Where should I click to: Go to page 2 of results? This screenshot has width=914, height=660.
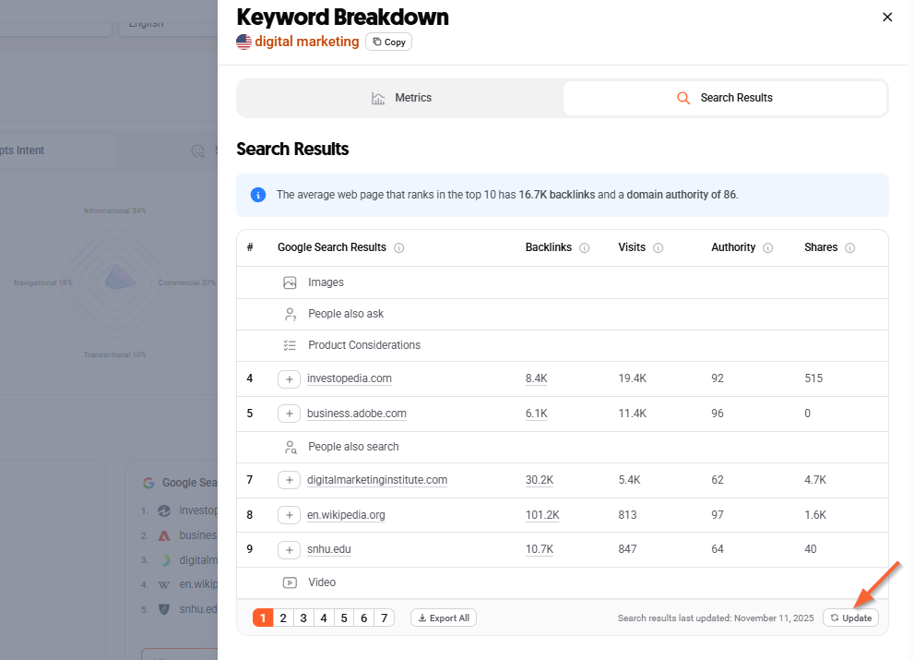283,618
